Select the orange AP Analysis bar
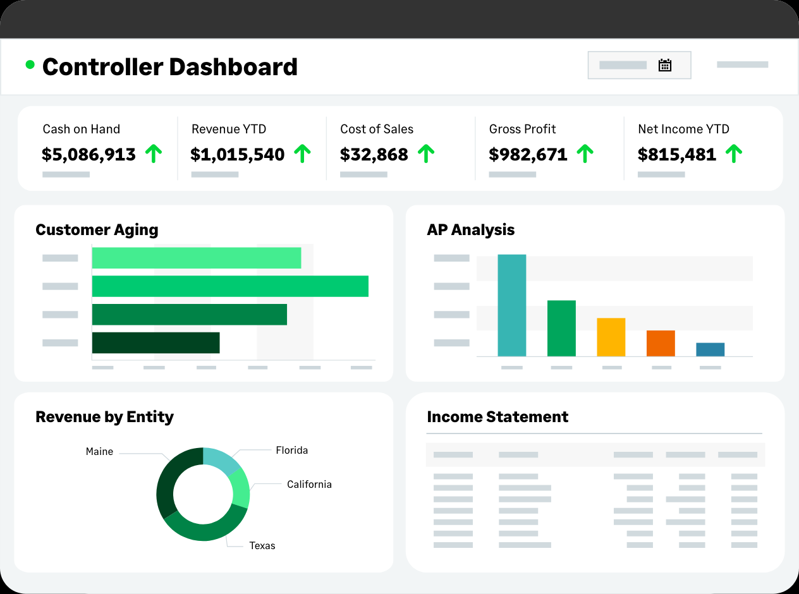This screenshot has width=799, height=594. coord(661,344)
